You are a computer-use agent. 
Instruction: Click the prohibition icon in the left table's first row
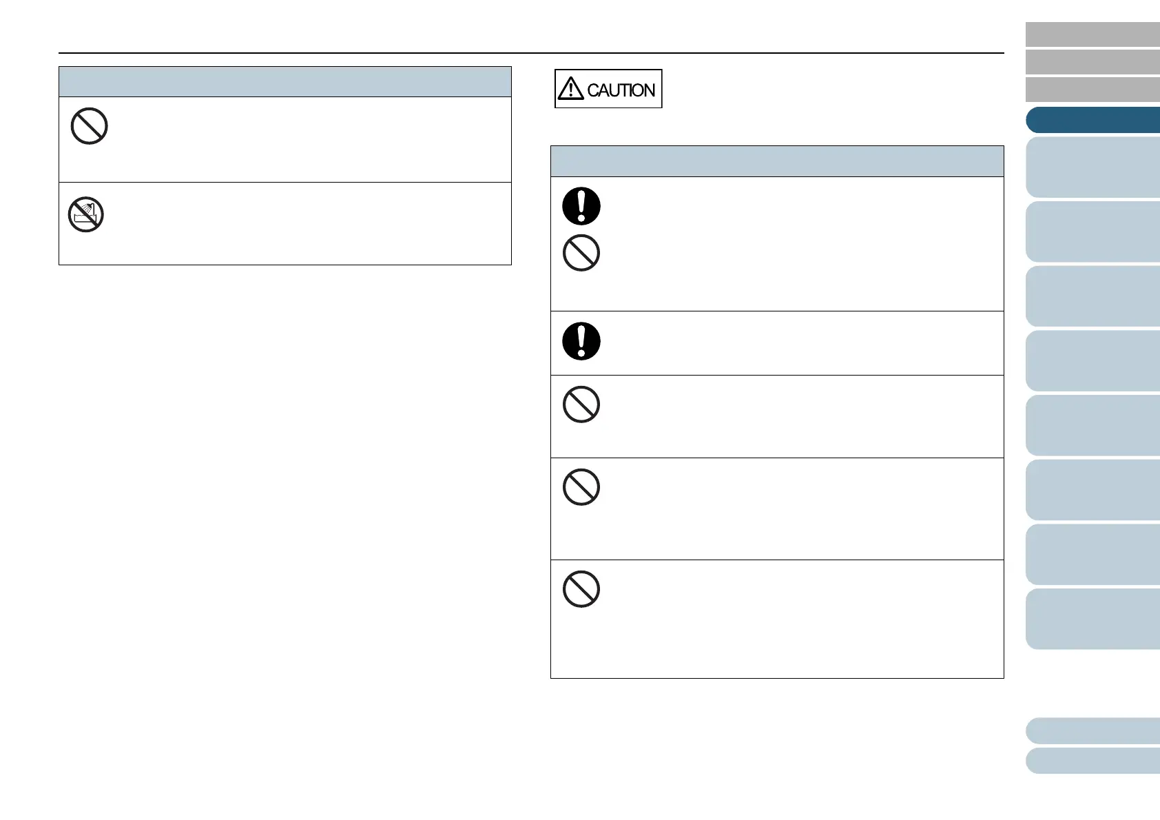pos(90,126)
